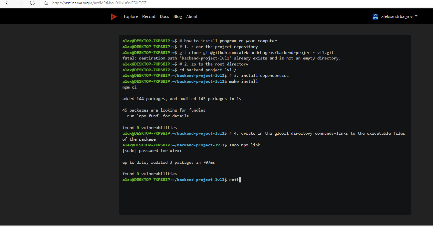
Task: Expand the user menu via the caret arrow
Action: [x=416, y=16]
